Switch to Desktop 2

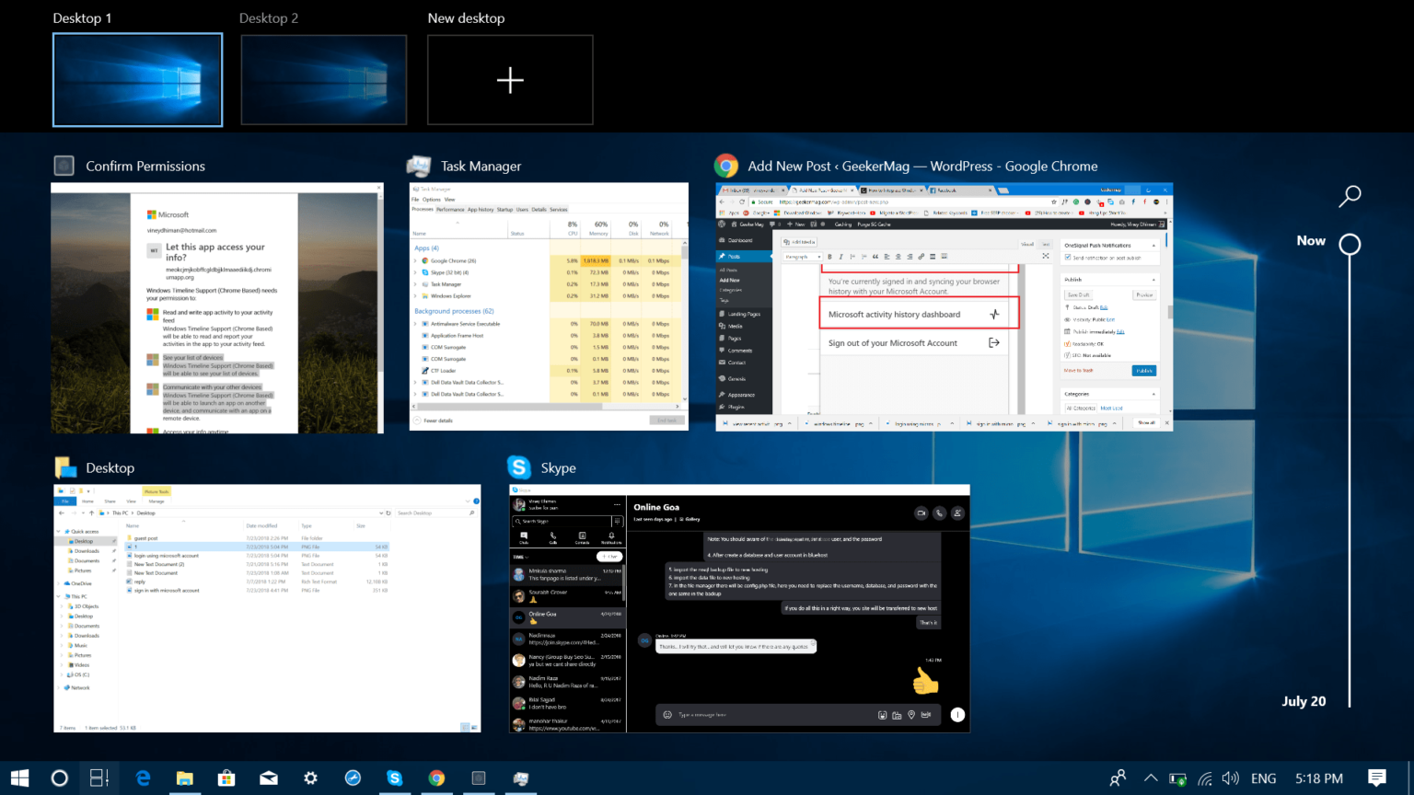(323, 79)
